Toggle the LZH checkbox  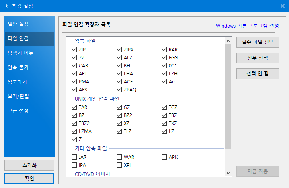pos(164,73)
